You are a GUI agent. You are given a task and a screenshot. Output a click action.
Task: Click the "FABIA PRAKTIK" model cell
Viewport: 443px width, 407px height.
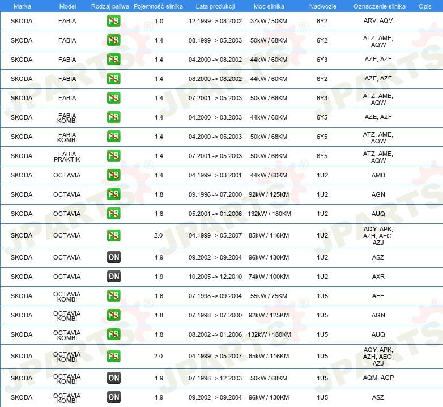(x=67, y=156)
